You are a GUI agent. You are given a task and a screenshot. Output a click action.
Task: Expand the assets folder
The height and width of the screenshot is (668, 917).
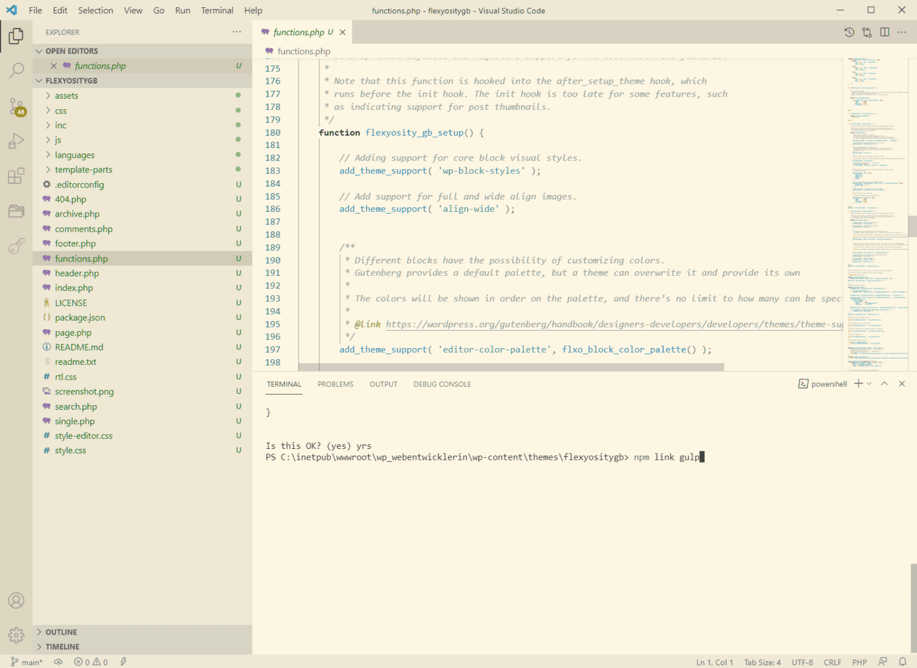142,96
